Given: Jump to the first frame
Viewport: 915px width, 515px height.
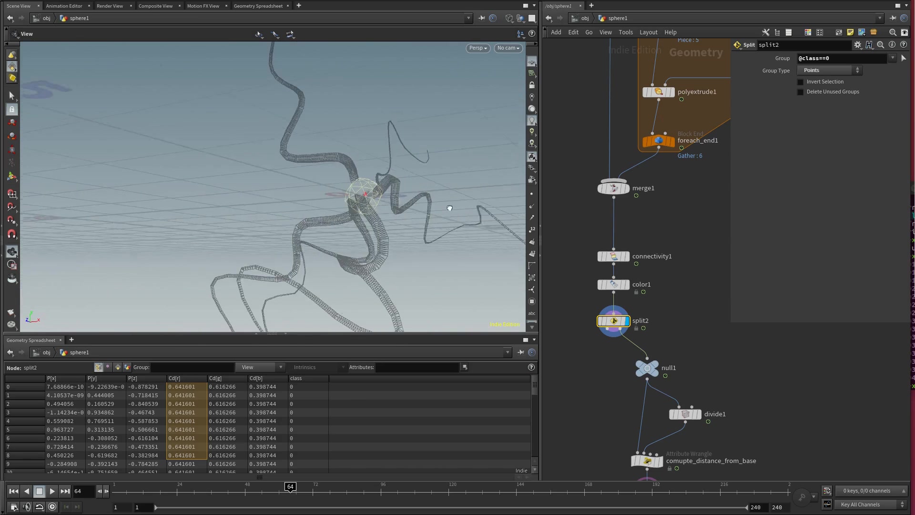Looking at the screenshot, I should (x=13, y=491).
